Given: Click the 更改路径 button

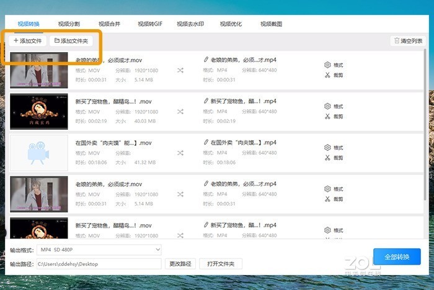Looking at the screenshot, I should pos(180,264).
